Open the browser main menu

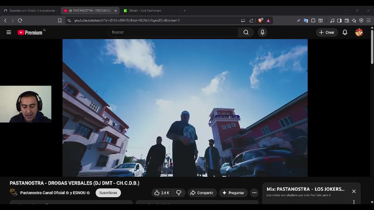point(368,20)
